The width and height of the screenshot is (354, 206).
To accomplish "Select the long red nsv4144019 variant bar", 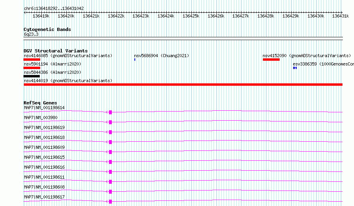I will pyautogui.click(x=183, y=85).
